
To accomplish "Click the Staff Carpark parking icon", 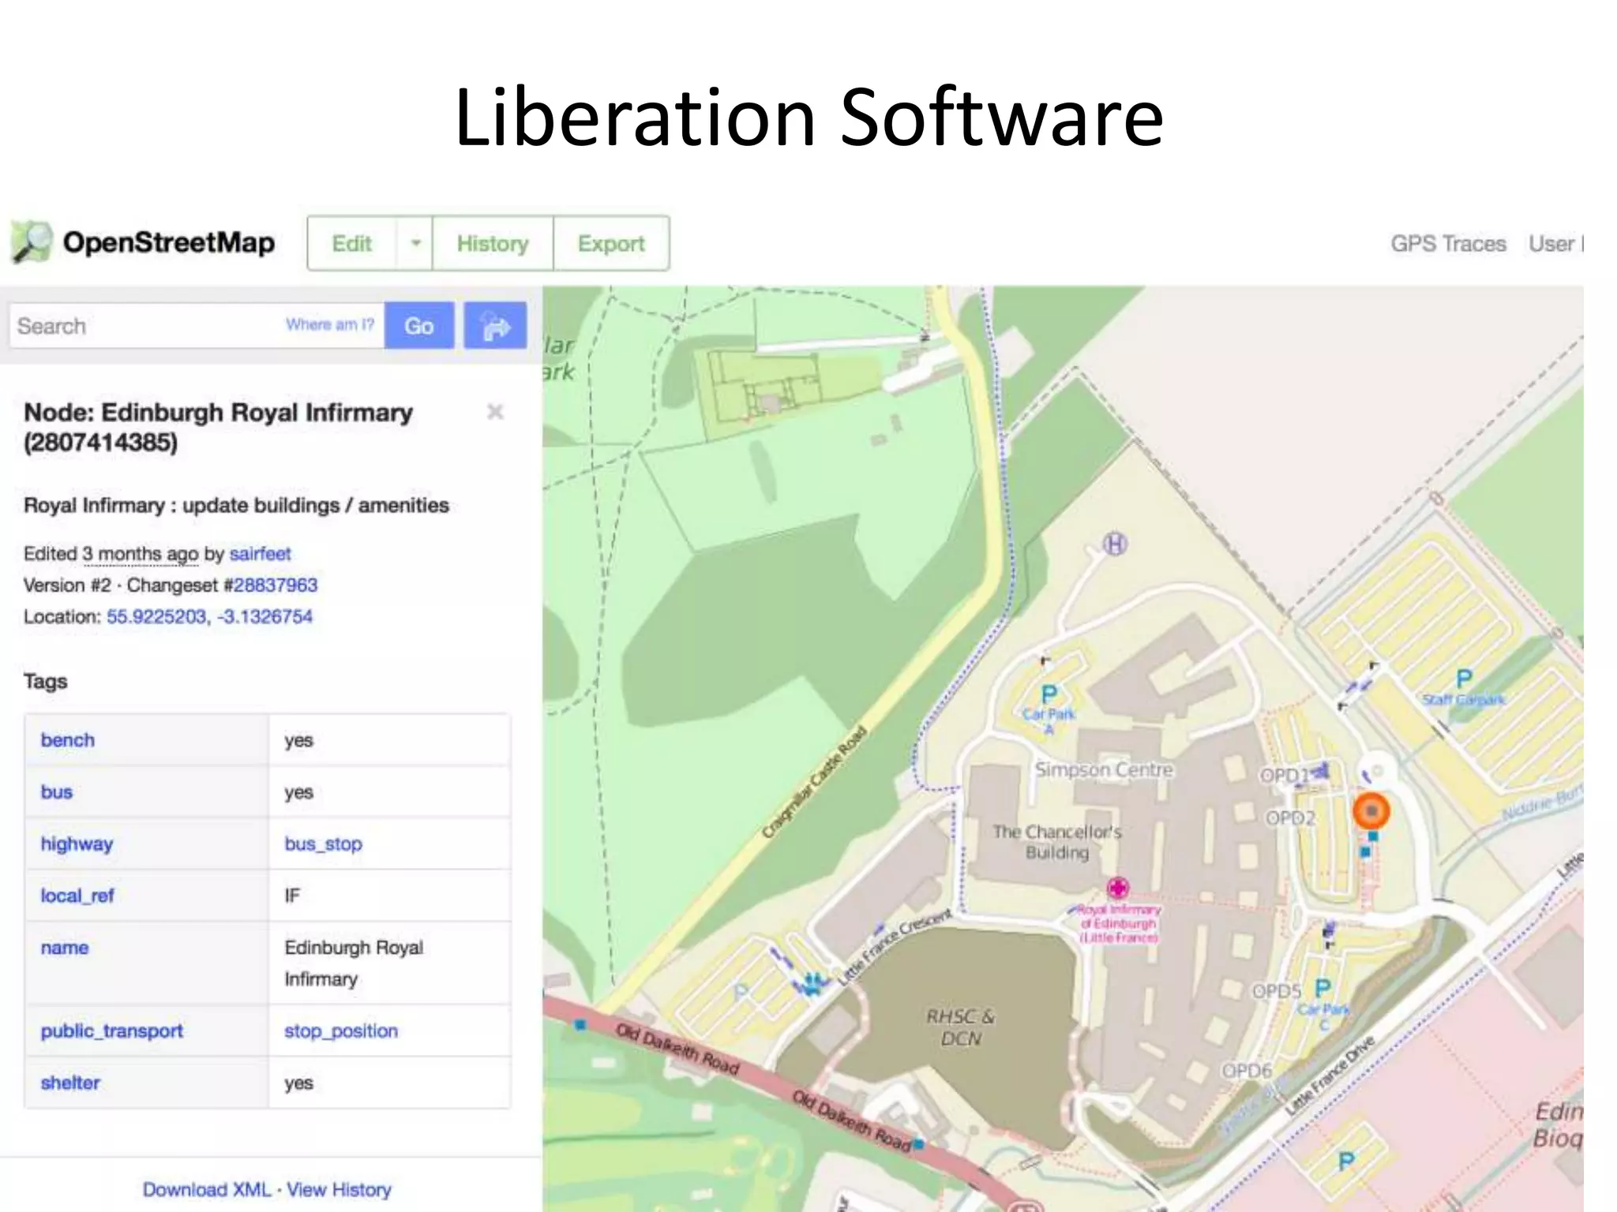I will [x=1464, y=679].
